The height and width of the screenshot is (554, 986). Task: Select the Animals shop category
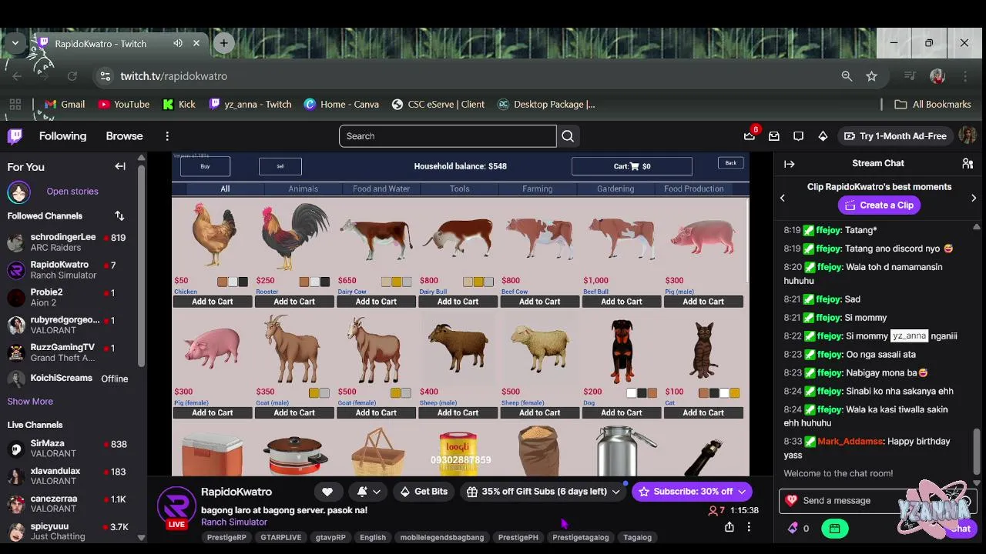(303, 189)
